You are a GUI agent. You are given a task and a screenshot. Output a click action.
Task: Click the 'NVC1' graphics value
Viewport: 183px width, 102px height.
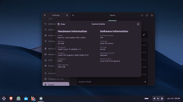pos(60,61)
